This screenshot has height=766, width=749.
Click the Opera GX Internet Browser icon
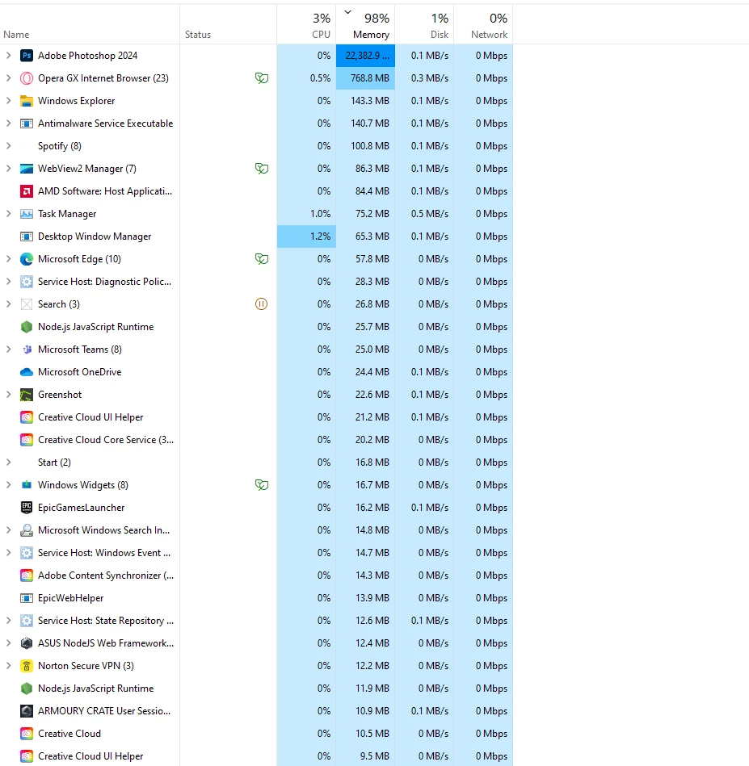[x=27, y=78]
